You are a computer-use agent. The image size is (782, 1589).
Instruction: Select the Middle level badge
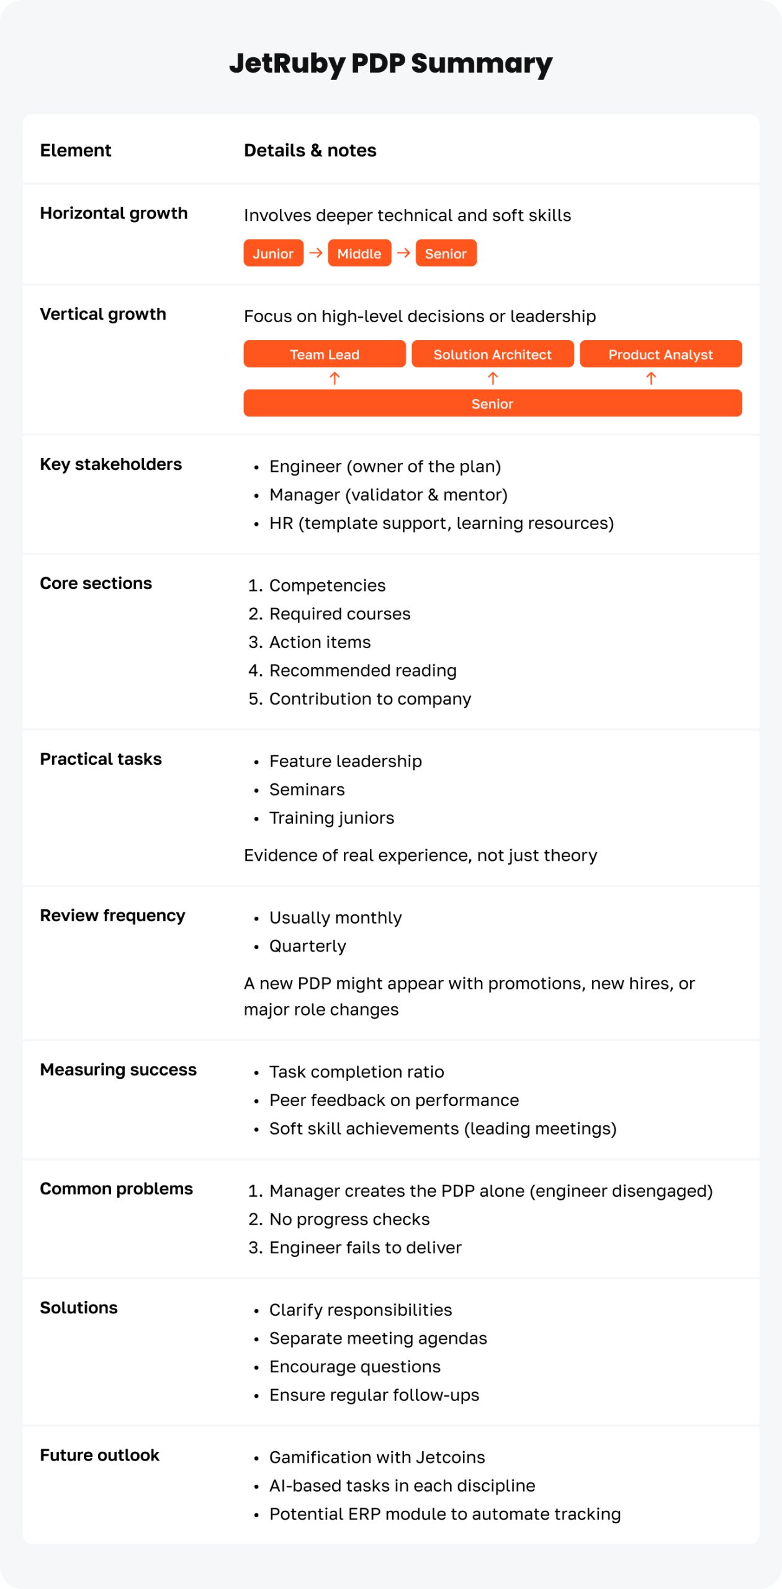pyautogui.click(x=359, y=253)
